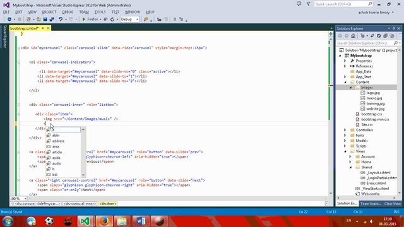
Task: Pin the bootstrap.cshtml tab
Action: (x=43, y=28)
